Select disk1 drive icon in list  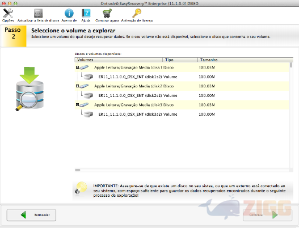(x=84, y=67)
